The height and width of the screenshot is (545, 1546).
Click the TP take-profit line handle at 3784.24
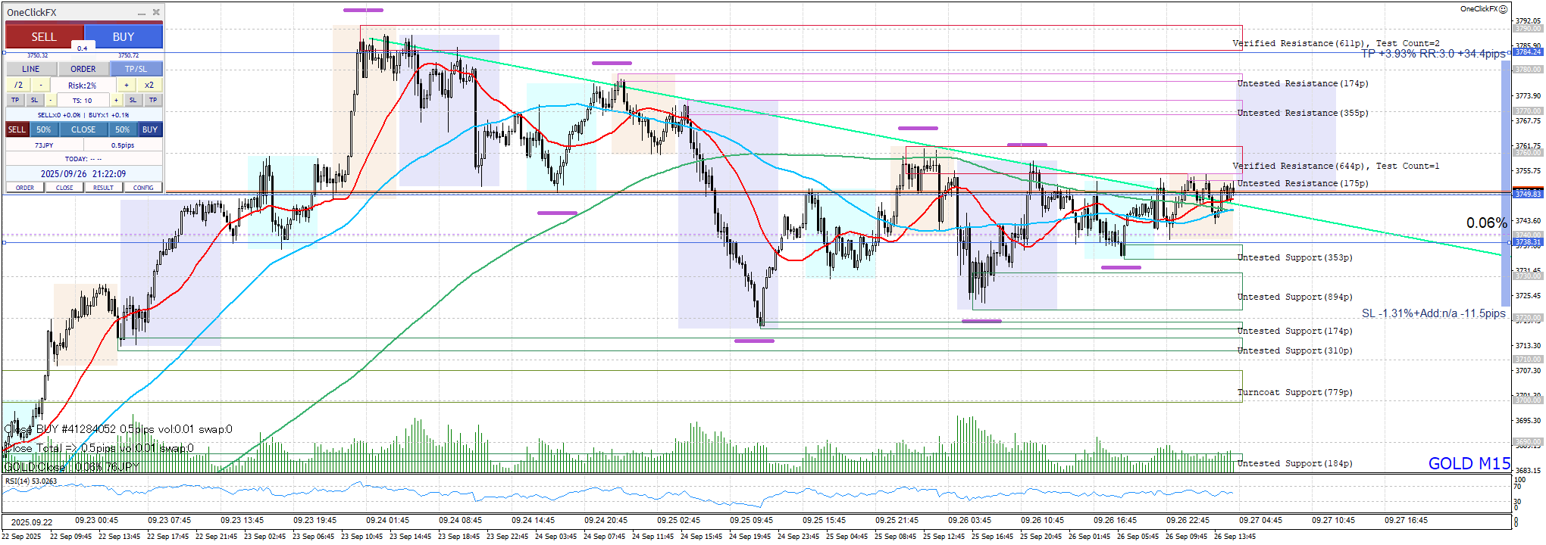1527,52
